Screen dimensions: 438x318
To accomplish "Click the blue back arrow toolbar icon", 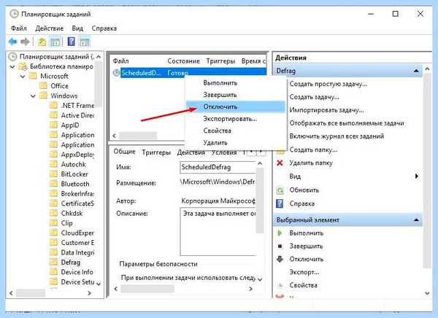I will tap(12, 42).
